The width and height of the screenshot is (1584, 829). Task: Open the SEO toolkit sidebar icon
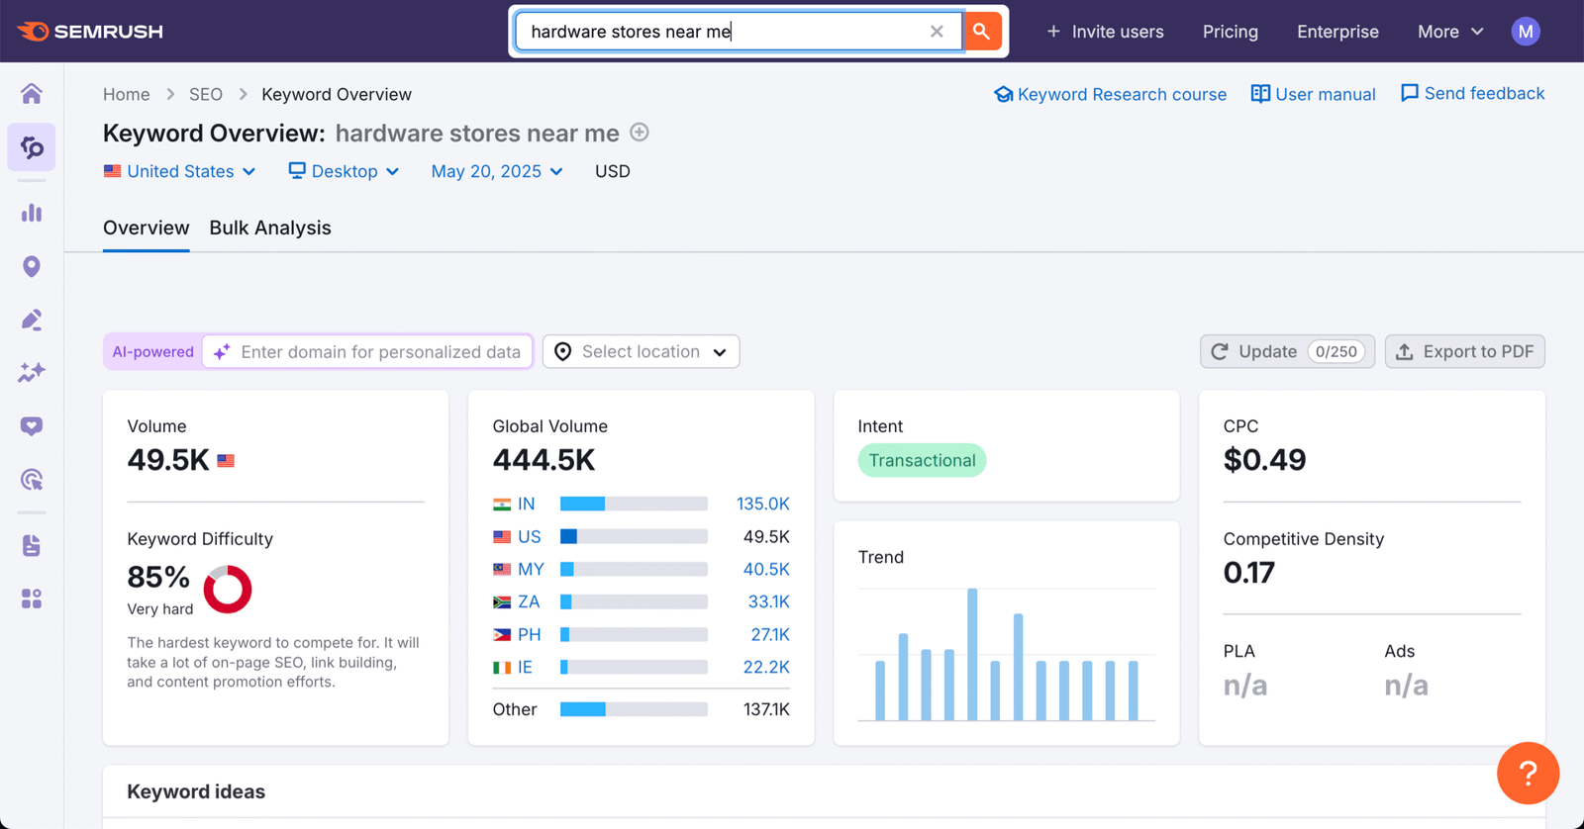point(32,147)
